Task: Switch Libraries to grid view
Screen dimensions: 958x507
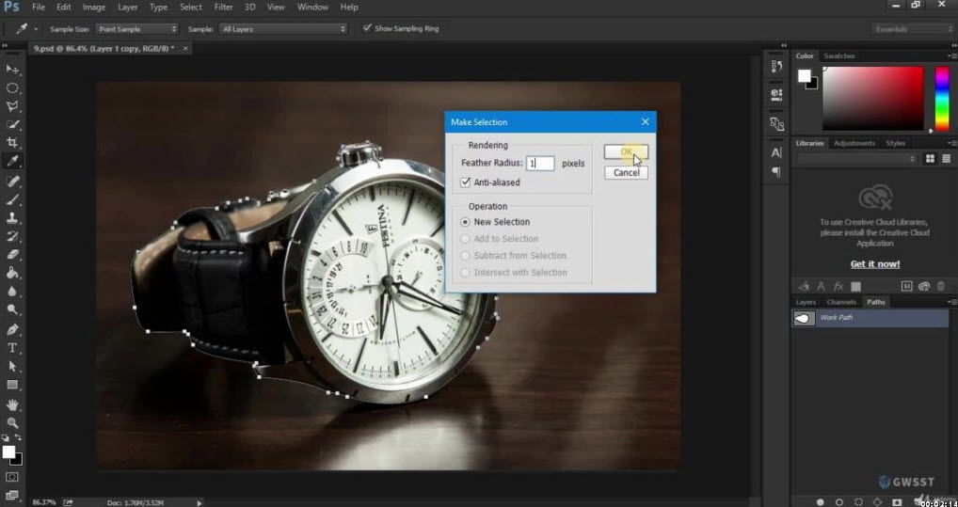Action: pos(930,159)
